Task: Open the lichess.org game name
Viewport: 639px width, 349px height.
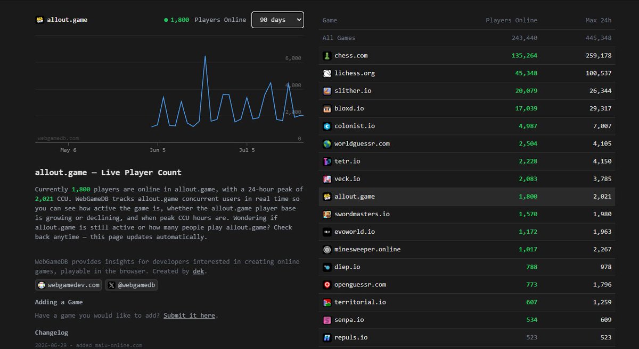Action: tap(355, 73)
